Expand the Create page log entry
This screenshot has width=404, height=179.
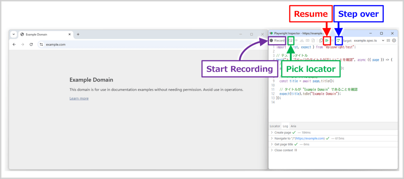coord(272,133)
